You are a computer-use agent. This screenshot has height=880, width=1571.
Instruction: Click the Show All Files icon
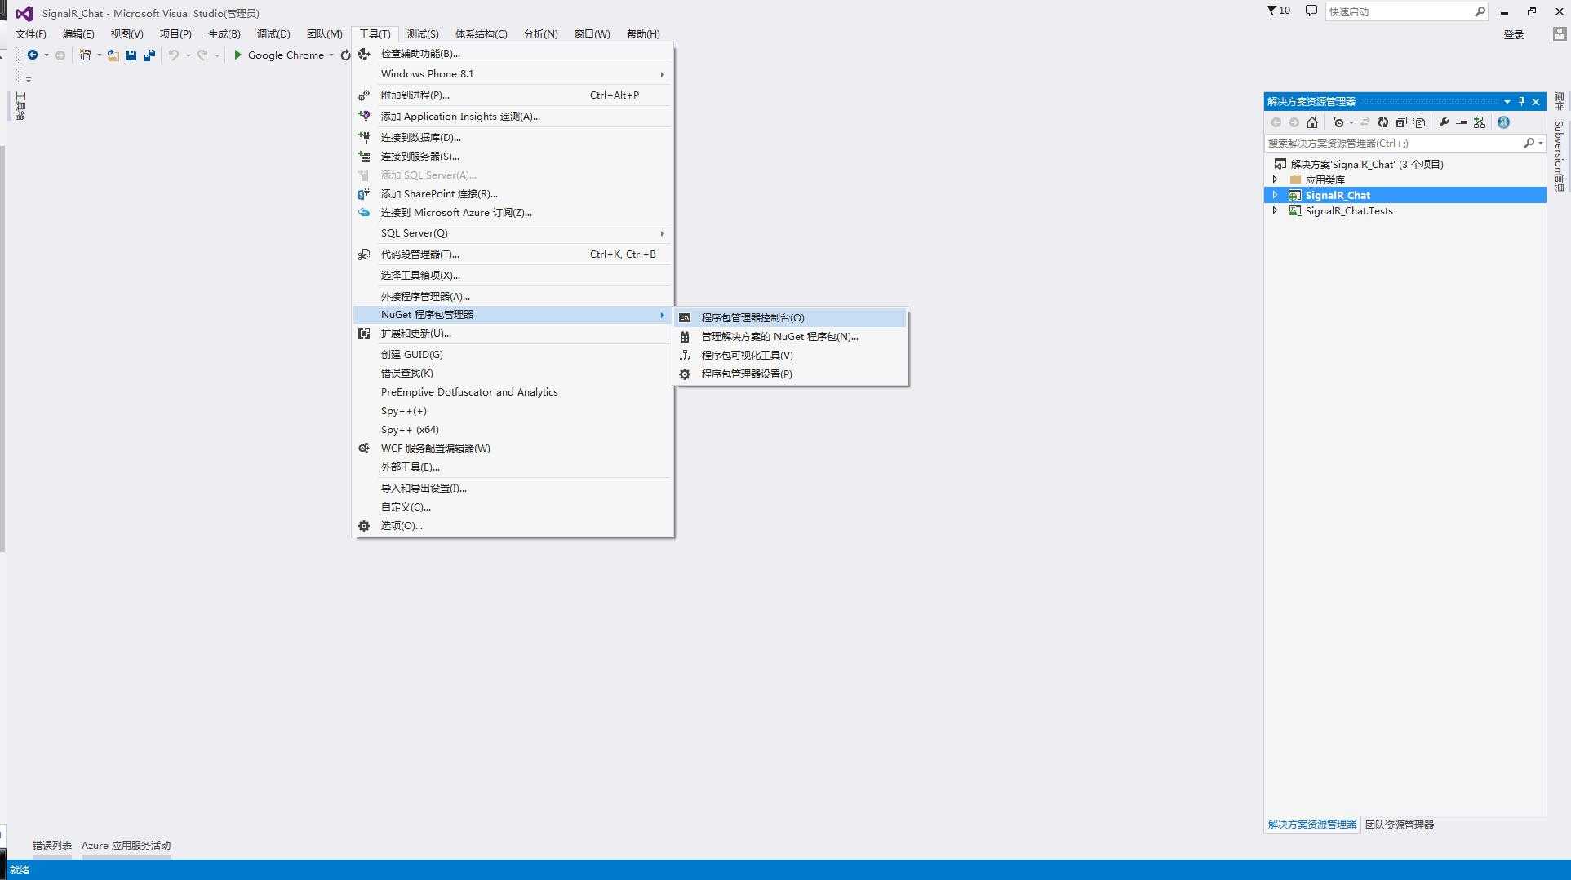click(1420, 122)
